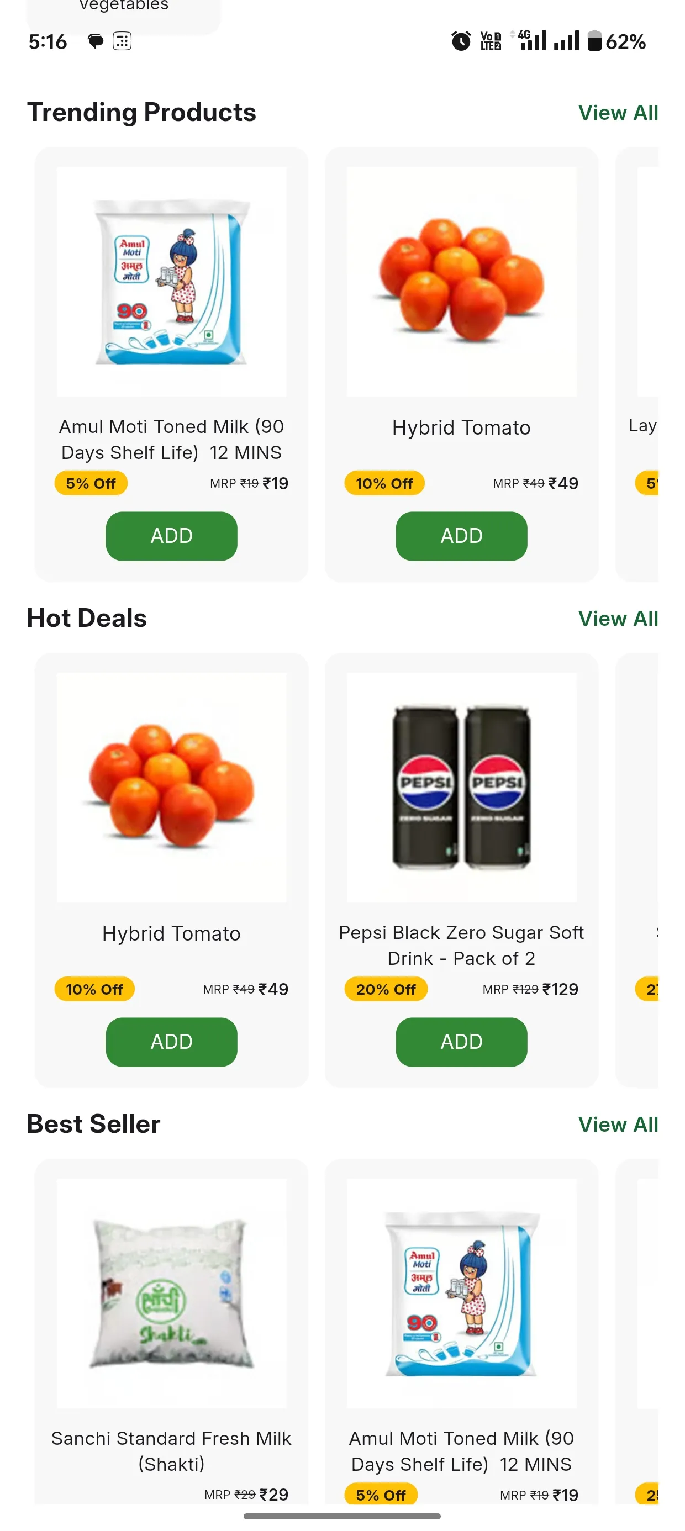Open the Sanchi Shakti milk product image

171,1294
